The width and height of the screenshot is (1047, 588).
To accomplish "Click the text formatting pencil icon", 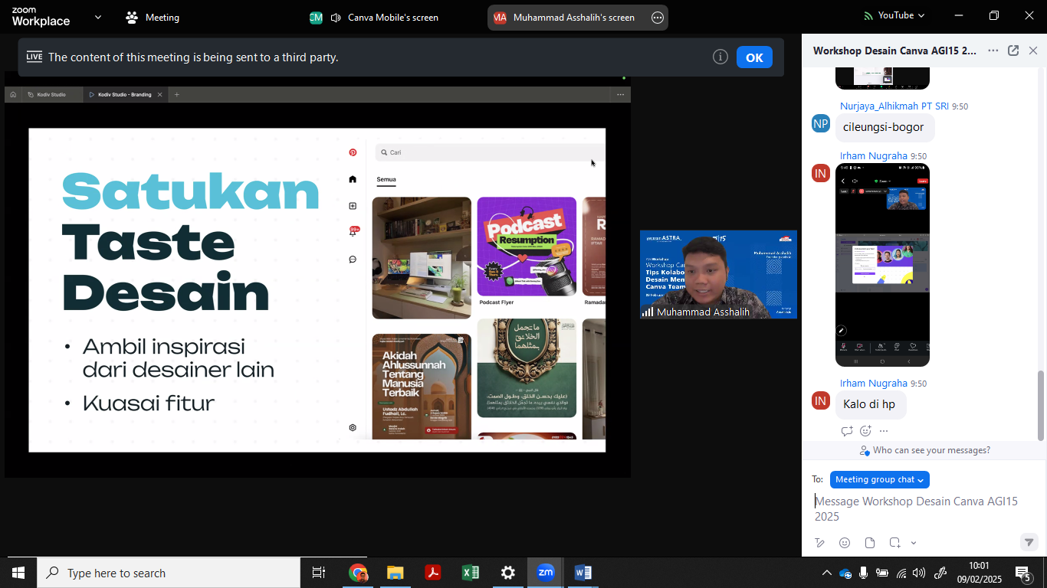I will [x=820, y=543].
